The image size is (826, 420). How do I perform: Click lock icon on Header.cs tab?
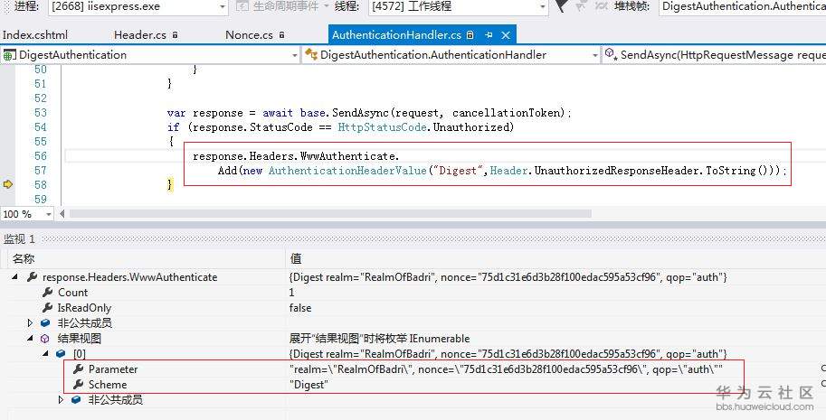(175, 35)
